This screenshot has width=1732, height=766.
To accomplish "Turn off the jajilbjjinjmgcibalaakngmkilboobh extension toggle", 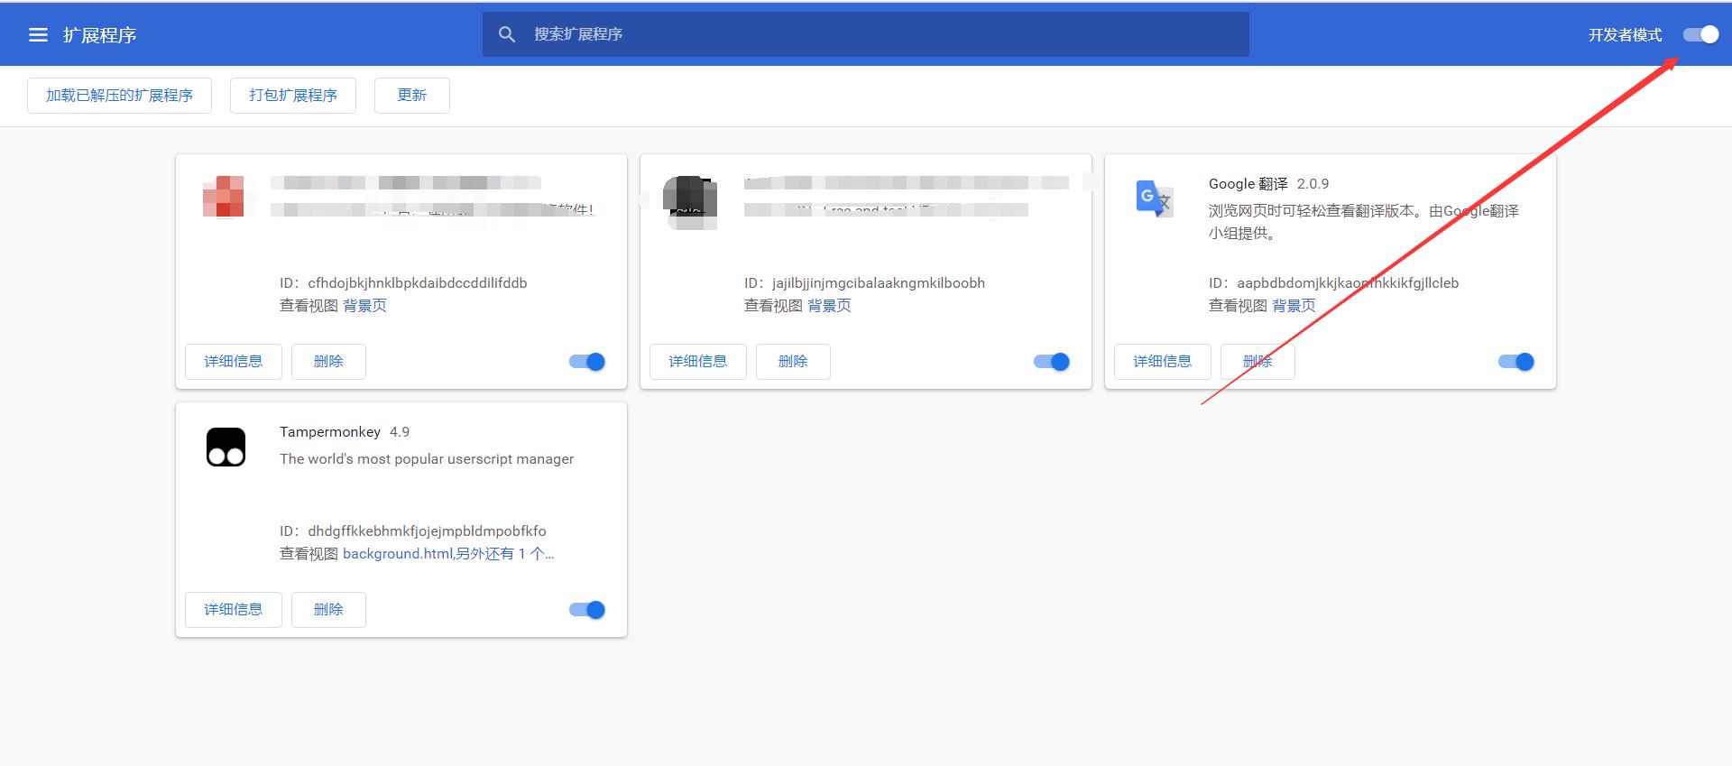I will pyautogui.click(x=1051, y=362).
